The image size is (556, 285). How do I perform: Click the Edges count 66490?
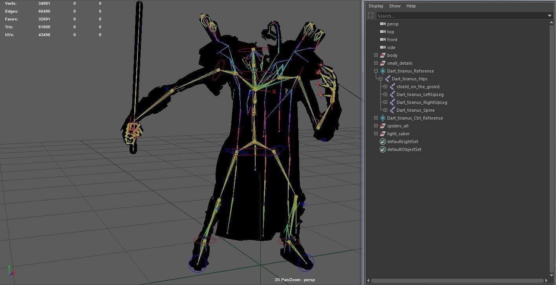pos(44,11)
